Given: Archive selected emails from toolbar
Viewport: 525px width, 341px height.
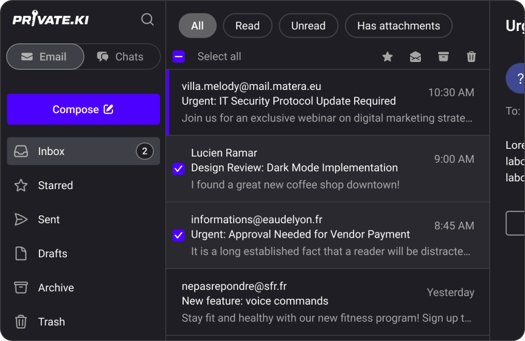Looking at the screenshot, I should point(443,57).
